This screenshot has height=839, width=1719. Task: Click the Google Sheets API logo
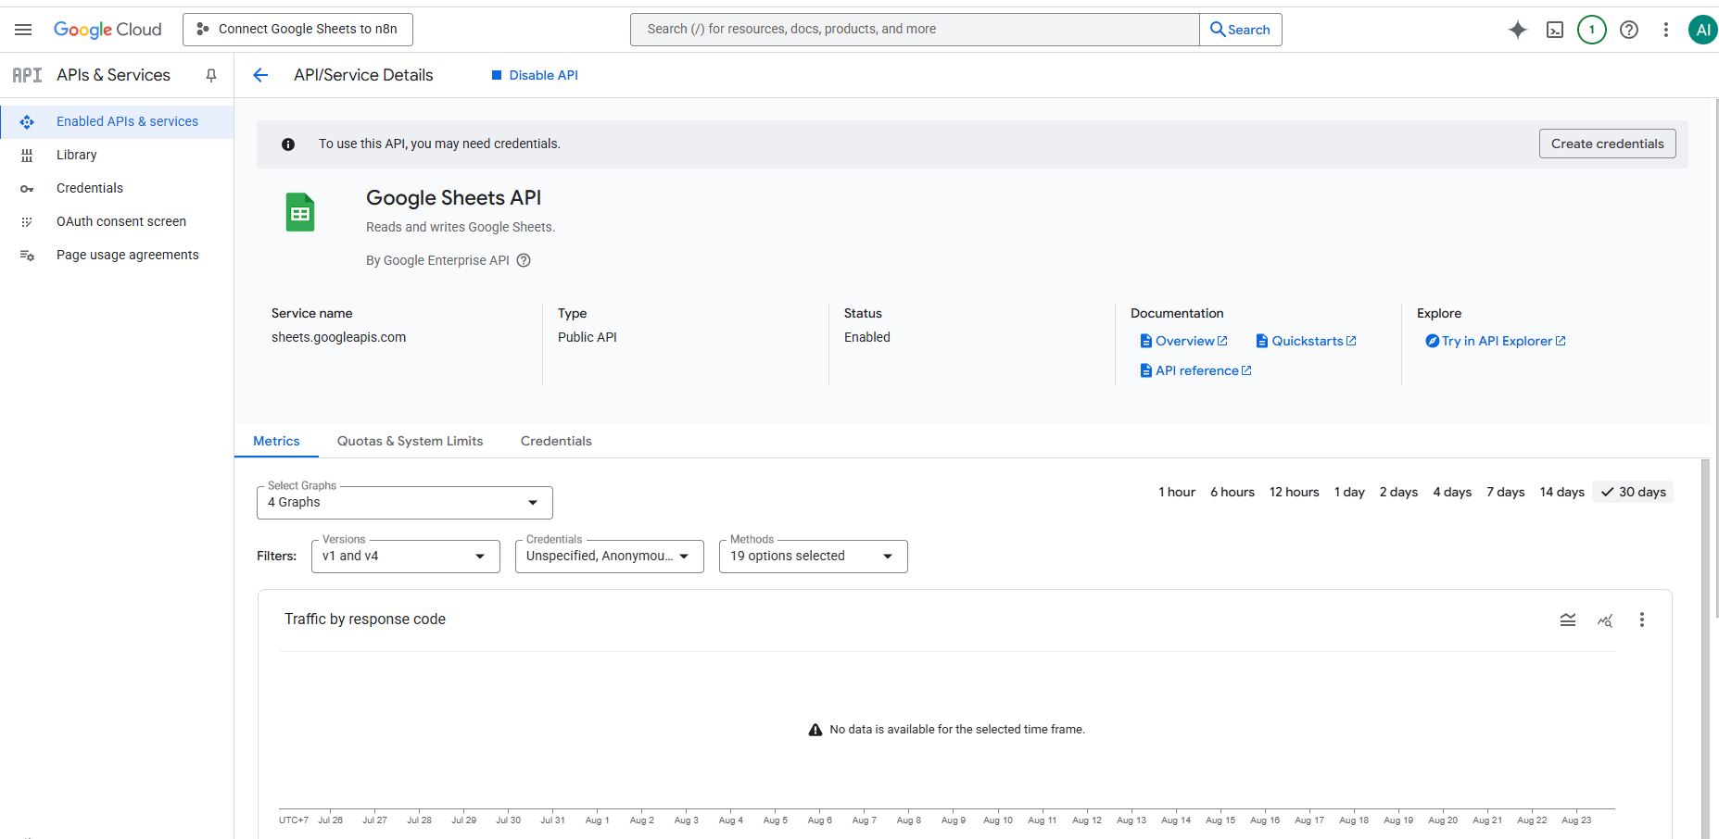300,212
